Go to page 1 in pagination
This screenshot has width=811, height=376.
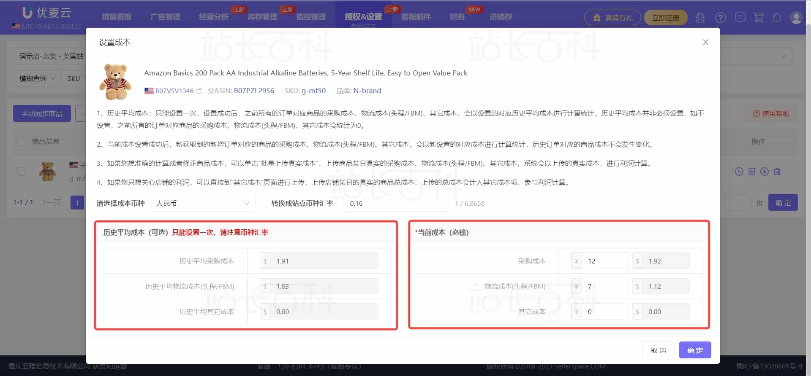tap(77, 203)
